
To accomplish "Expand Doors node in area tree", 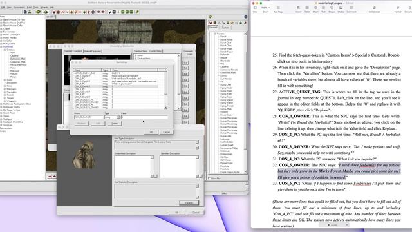I will [5, 80].
